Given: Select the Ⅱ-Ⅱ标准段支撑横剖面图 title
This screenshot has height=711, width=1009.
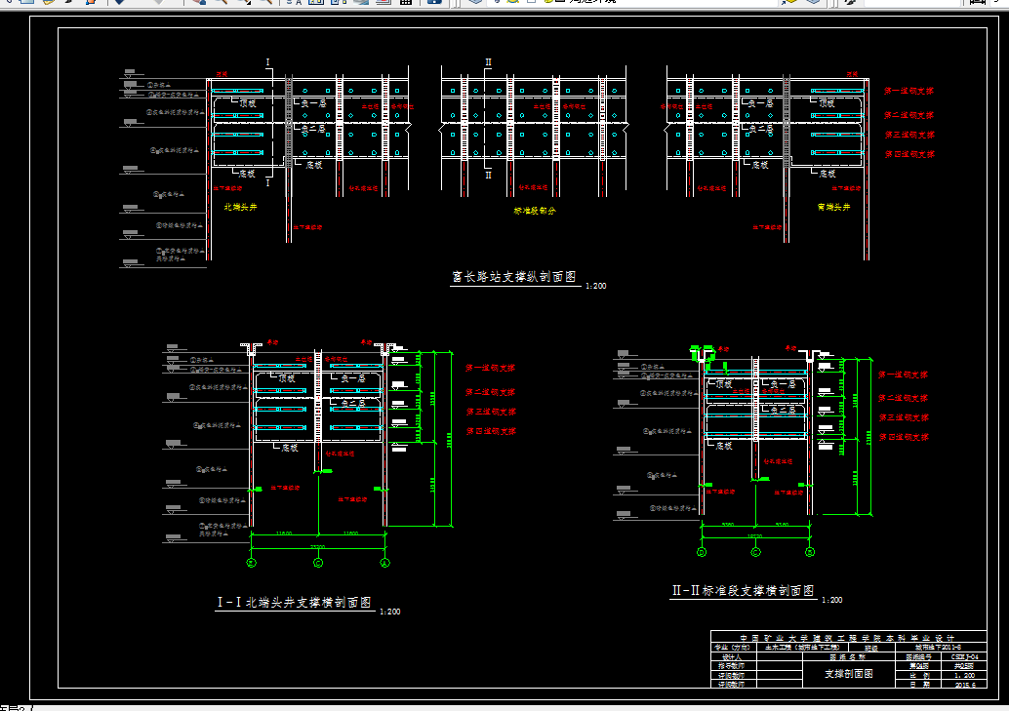Looking at the screenshot, I should 744,591.
